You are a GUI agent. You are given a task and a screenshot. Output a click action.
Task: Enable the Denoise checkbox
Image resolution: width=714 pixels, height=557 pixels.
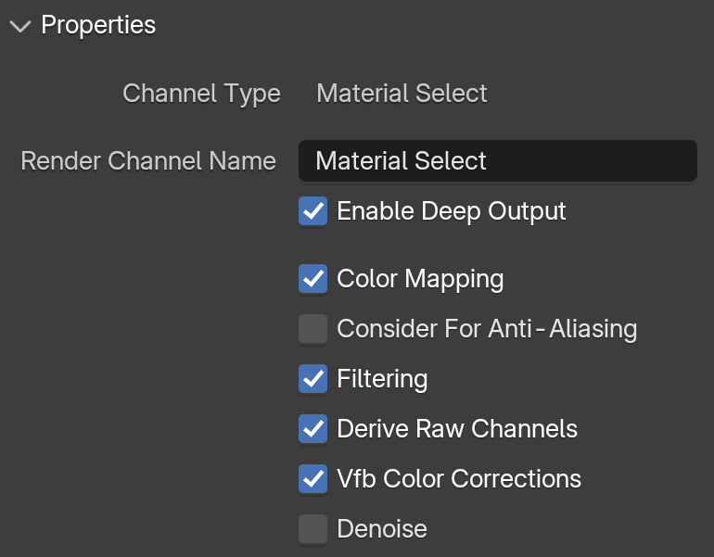tap(312, 529)
